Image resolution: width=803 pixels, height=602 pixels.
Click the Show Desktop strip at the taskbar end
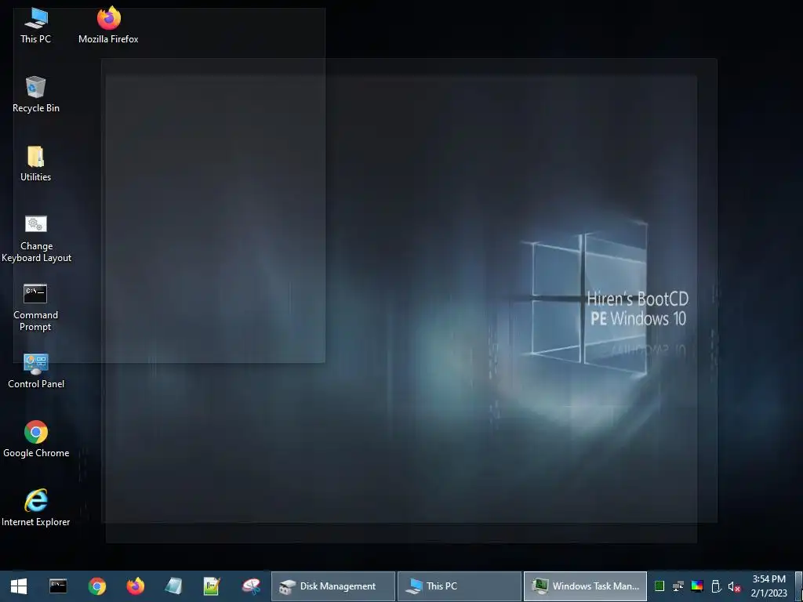799,586
